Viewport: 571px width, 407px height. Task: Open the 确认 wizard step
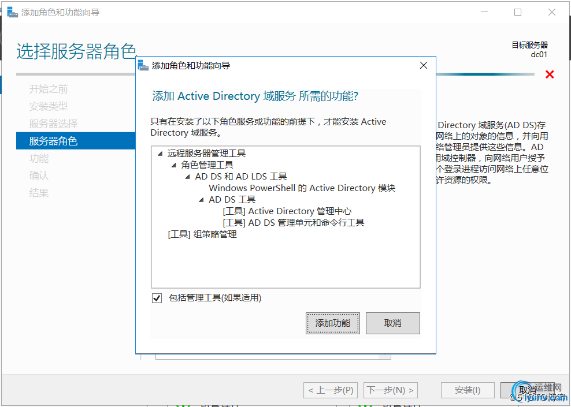pos(39,176)
